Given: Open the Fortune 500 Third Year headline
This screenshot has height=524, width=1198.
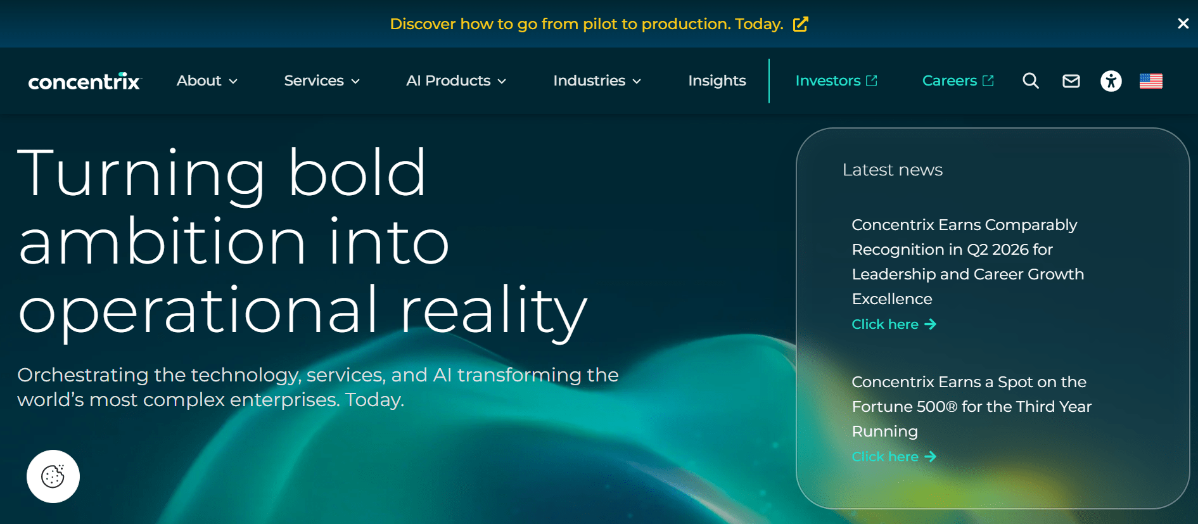Looking at the screenshot, I should coord(972,407).
